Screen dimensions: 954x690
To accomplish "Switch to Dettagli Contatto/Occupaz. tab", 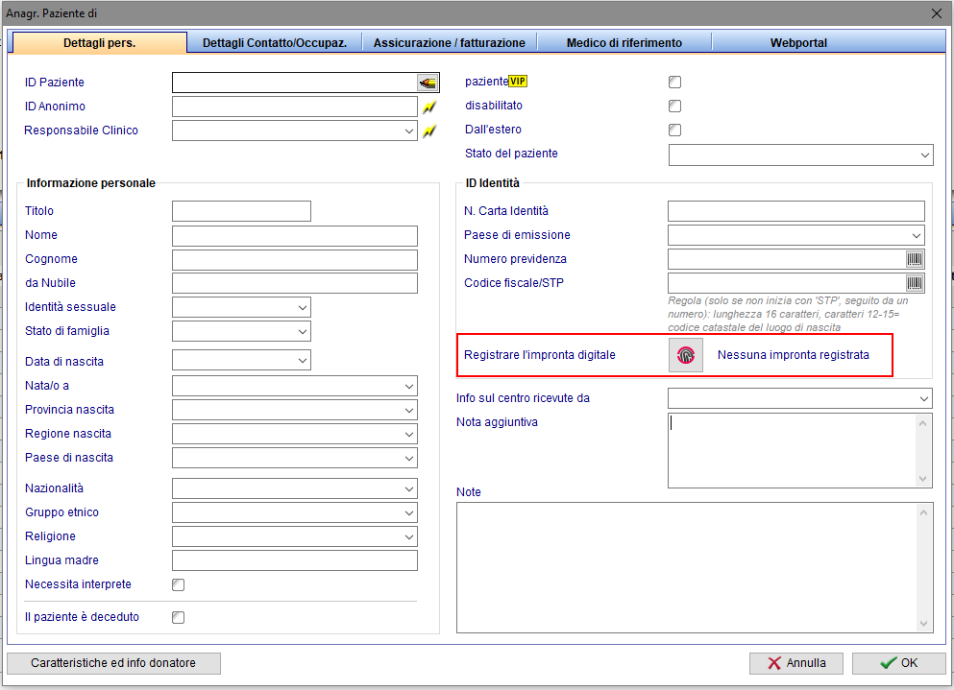I will click(275, 43).
